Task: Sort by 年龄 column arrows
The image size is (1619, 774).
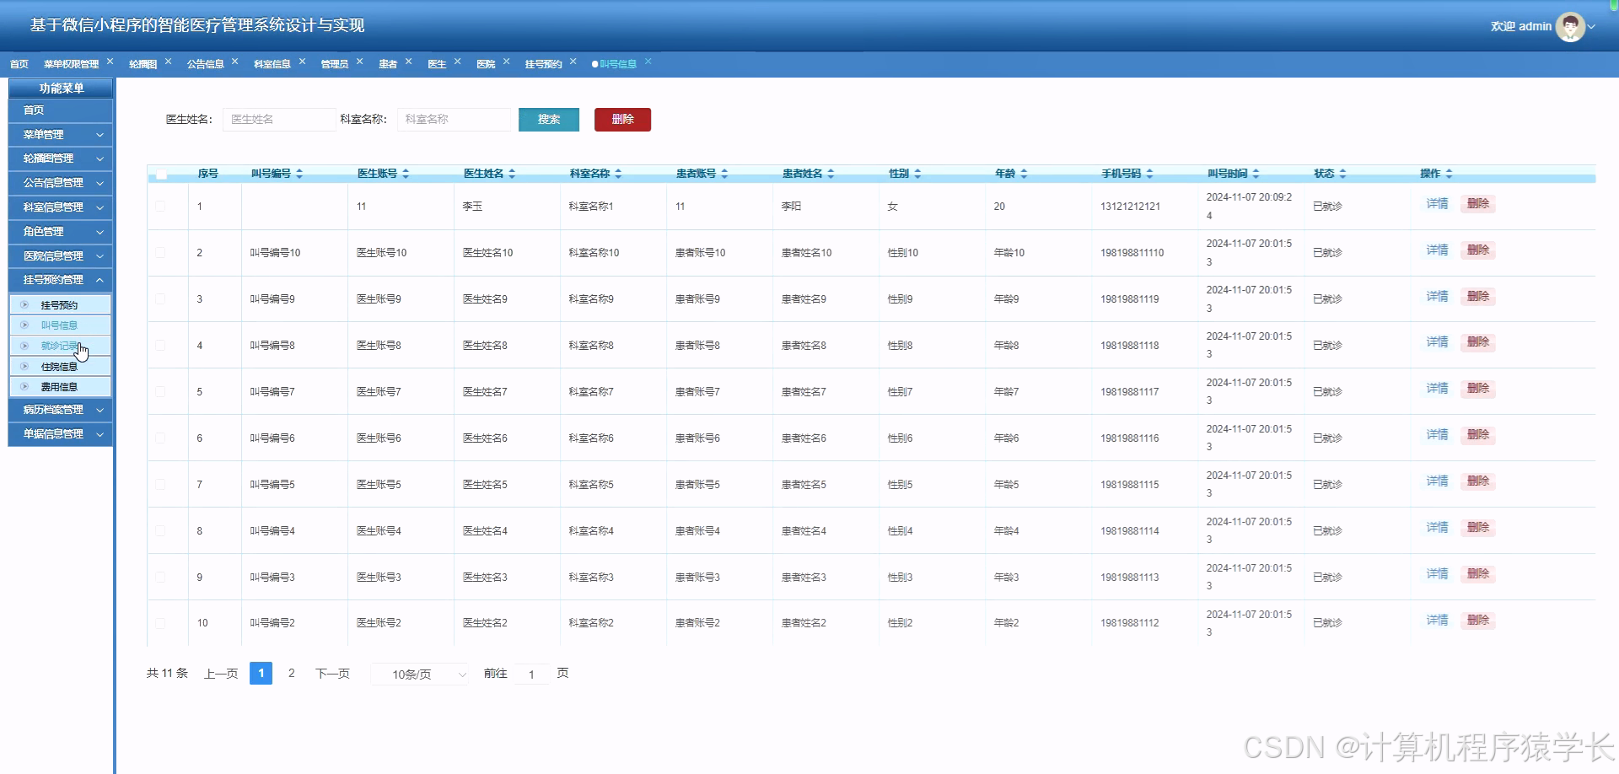Action: click(x=1024, y=174)
